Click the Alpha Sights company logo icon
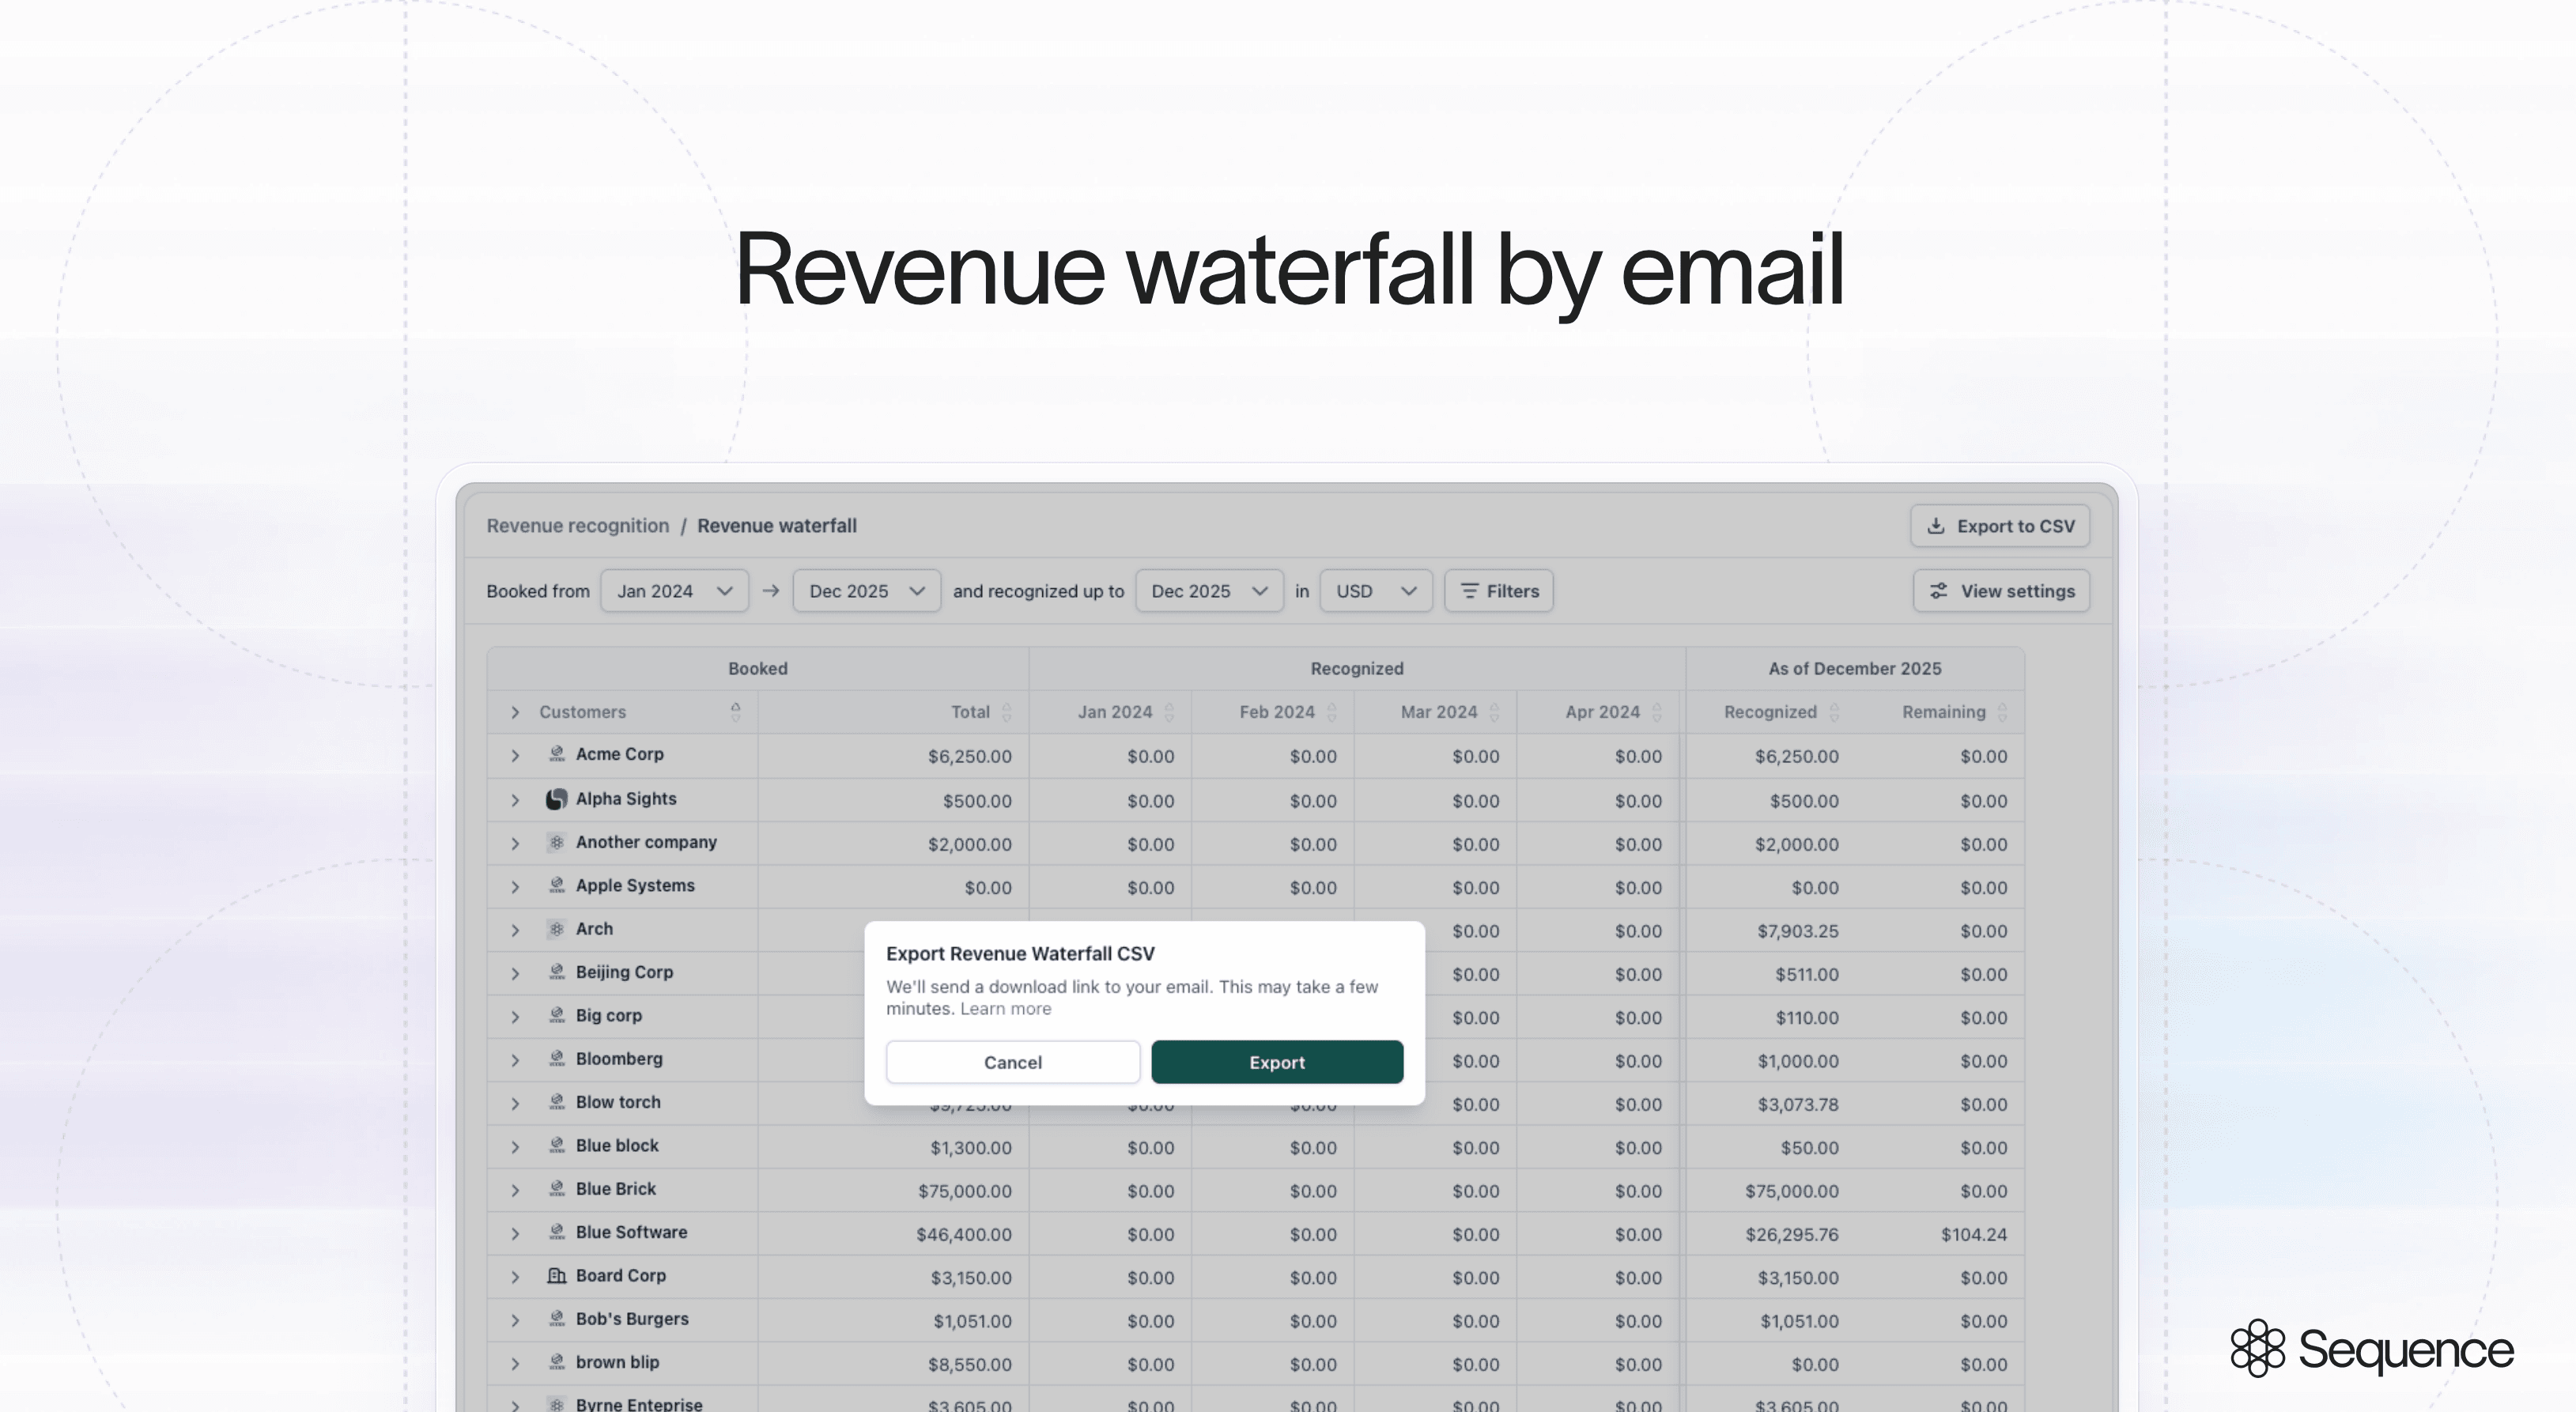 click(x=557, y=799)
